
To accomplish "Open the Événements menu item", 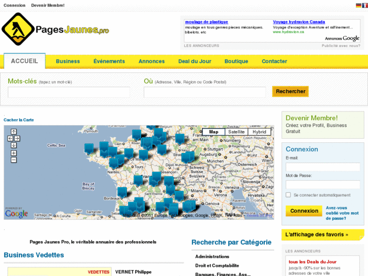I will tap(109, 61).
